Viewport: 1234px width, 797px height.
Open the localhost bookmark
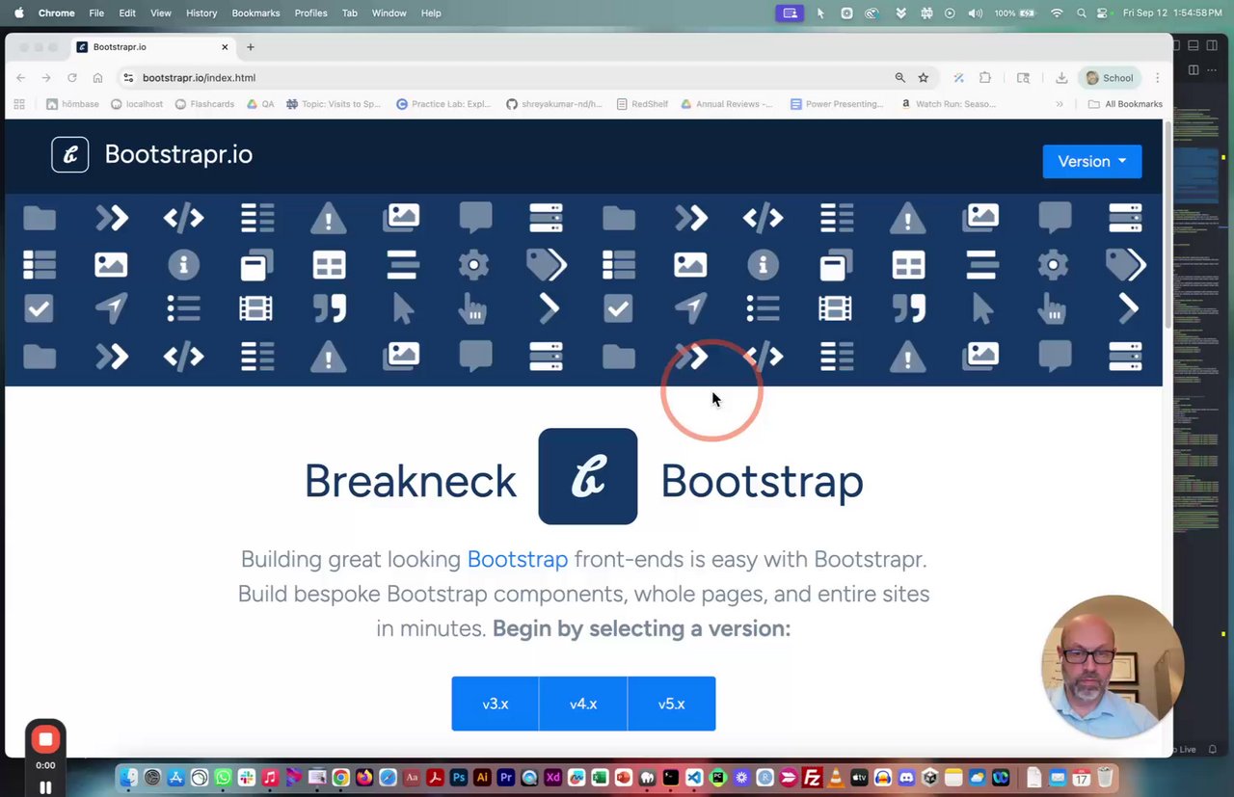coord(137,104)
